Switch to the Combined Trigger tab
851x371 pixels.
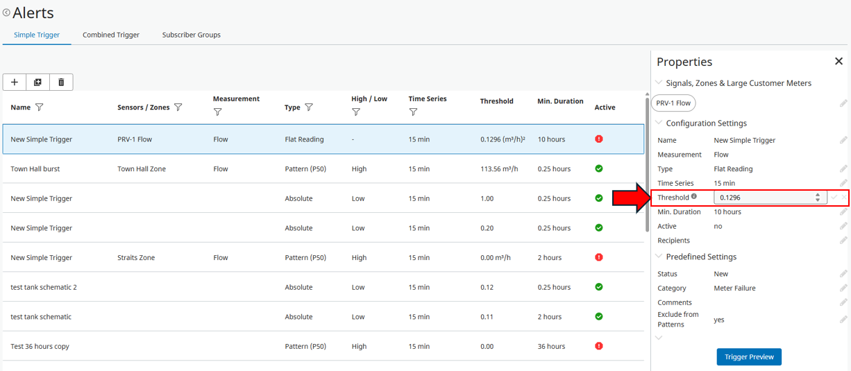(111, 35)
